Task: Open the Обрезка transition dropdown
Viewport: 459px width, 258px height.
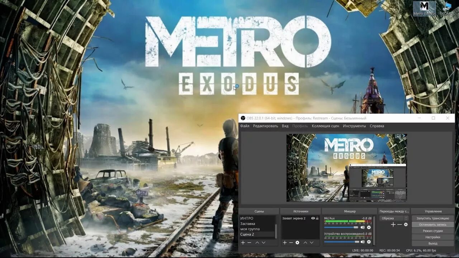Action: 394,218
